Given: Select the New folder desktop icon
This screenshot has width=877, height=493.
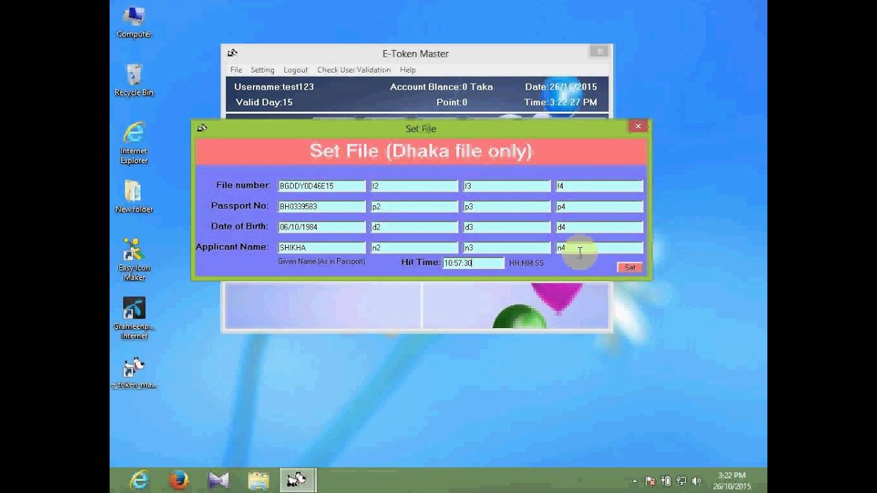Looking at the screenshot, I should pyautogui.click(x=134, y=197).
